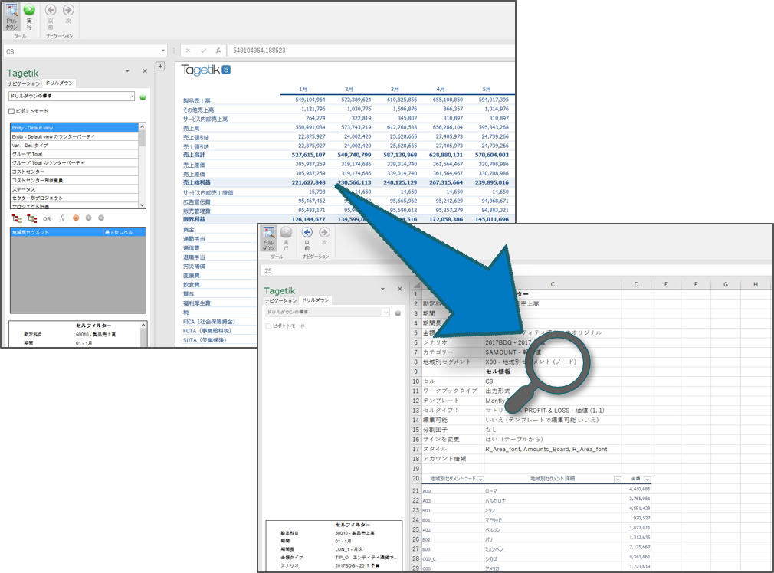This screenshot has height=573, width=774.
Task: Open Tagetik pane options arrow in back window
Action: pyautogui.click(x=127, y=71)
